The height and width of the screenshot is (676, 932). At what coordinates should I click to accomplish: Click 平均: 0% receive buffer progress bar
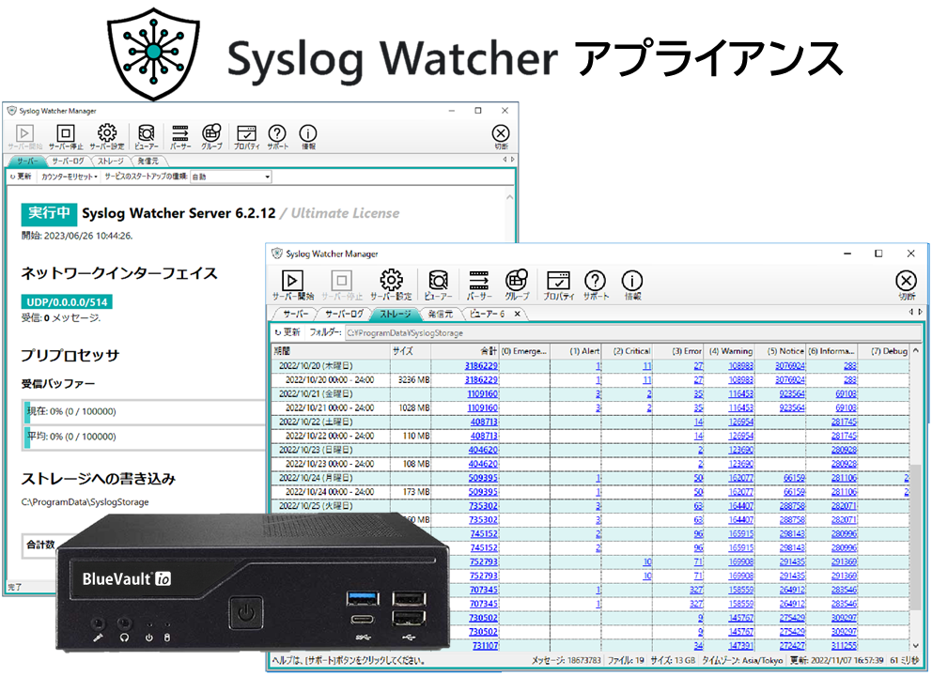(143, 437)
